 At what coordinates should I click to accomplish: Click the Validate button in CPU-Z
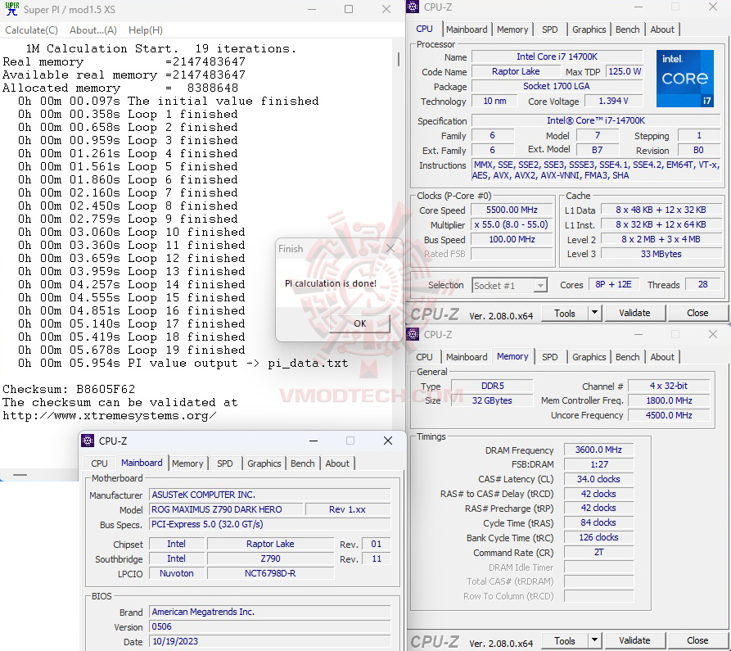click(634, 313)
